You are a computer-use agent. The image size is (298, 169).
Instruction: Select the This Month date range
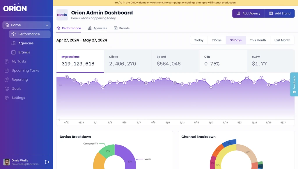pos(258,40)
